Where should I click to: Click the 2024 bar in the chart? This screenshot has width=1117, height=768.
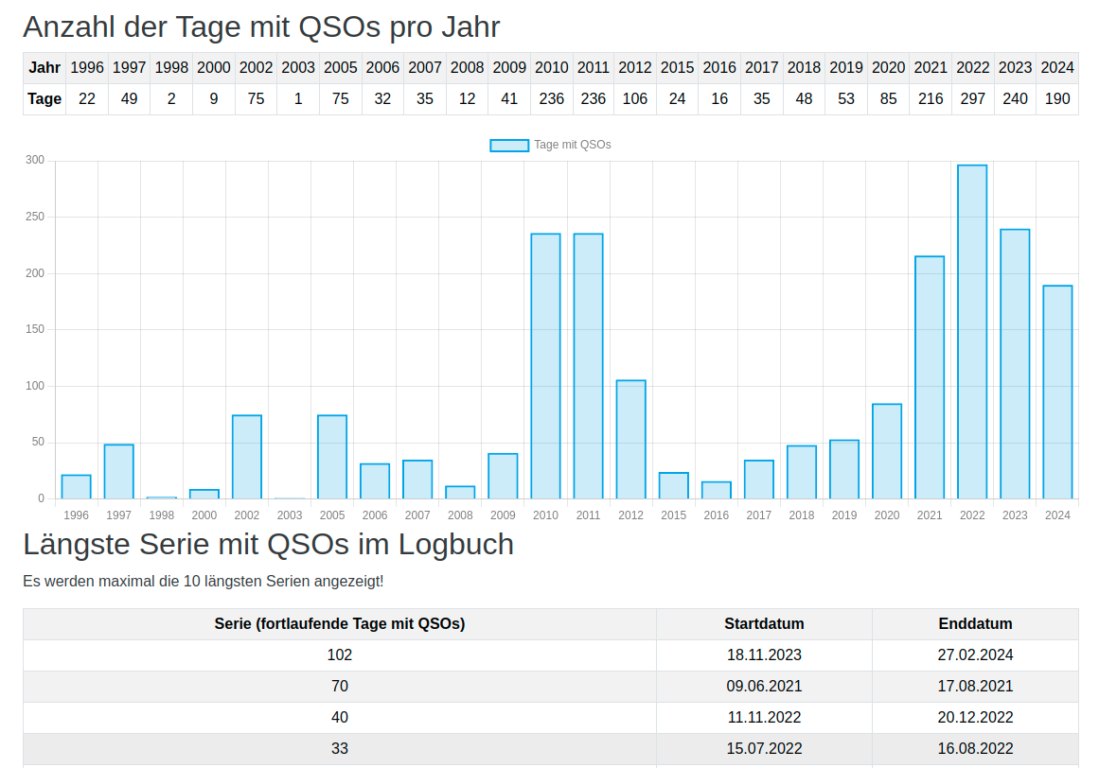(1057, 392)
